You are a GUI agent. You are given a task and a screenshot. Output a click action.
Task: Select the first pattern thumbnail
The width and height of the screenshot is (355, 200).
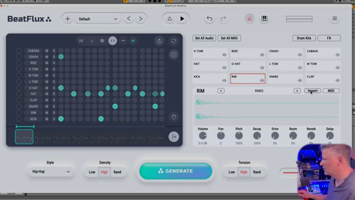tap(24, 137)
